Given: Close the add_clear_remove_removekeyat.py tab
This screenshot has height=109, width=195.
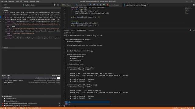Looking at the screenshot, I should [x=147, y=5].
